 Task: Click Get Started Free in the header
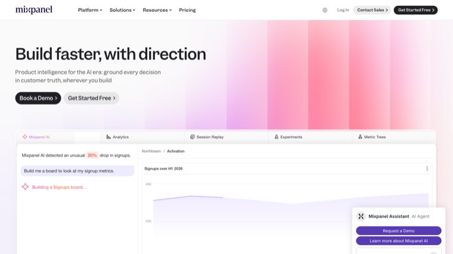(415, 10)
